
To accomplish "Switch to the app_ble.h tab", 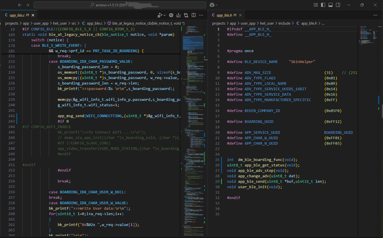I will [x=226, y=15].
